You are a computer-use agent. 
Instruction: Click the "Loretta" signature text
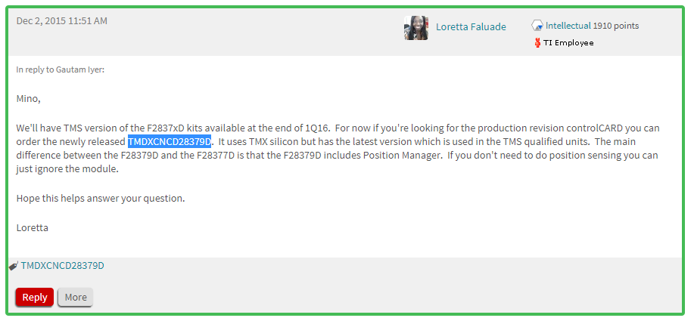point(33,227)
